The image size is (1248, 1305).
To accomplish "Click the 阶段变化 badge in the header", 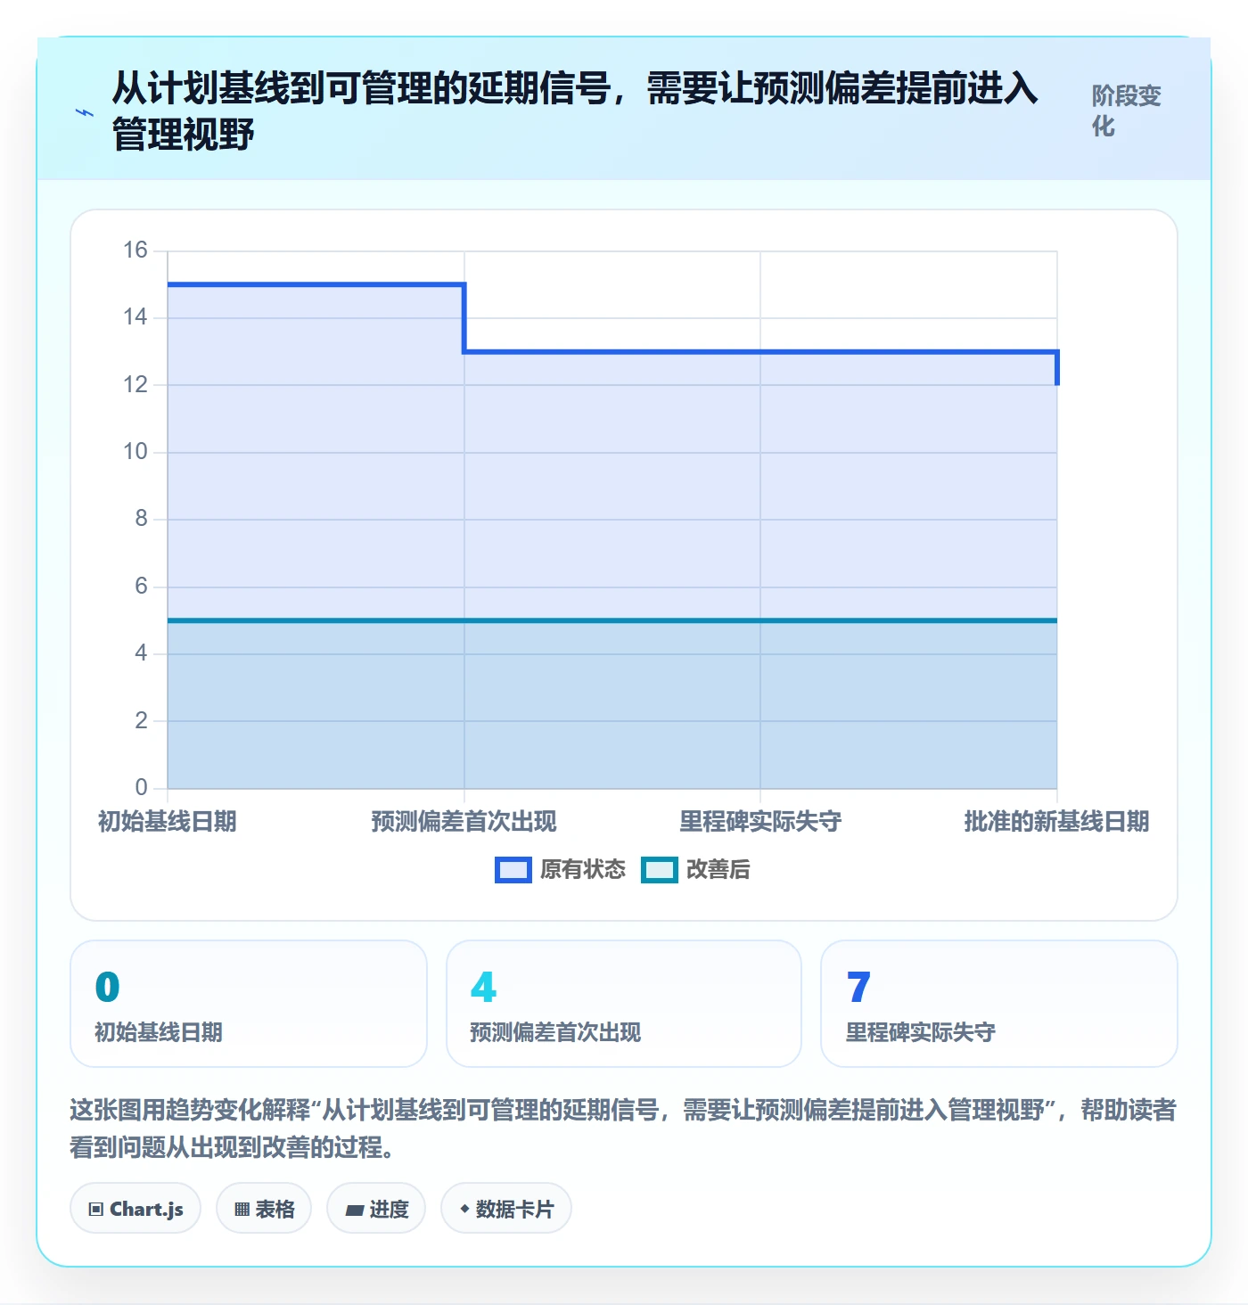I will (1127, 111).
